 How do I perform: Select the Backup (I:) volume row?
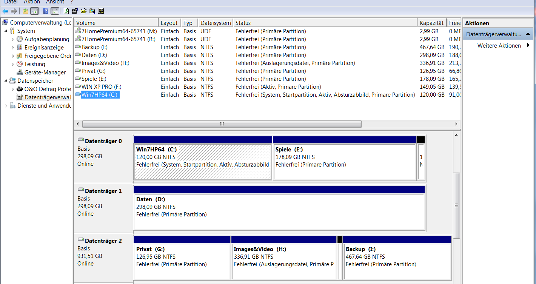pyautogui.click(x=267, y=47)
